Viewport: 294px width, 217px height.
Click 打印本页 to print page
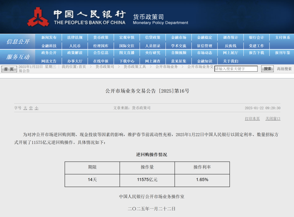click(x=252, y=119)
